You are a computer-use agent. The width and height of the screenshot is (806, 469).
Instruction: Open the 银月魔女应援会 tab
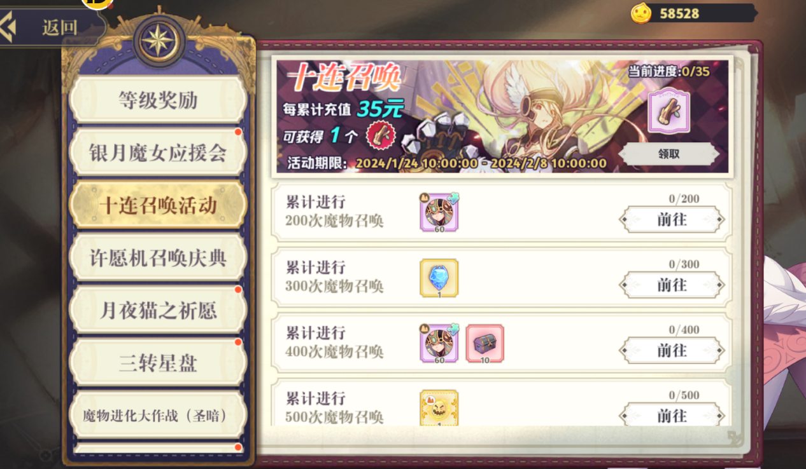point(158,153)
